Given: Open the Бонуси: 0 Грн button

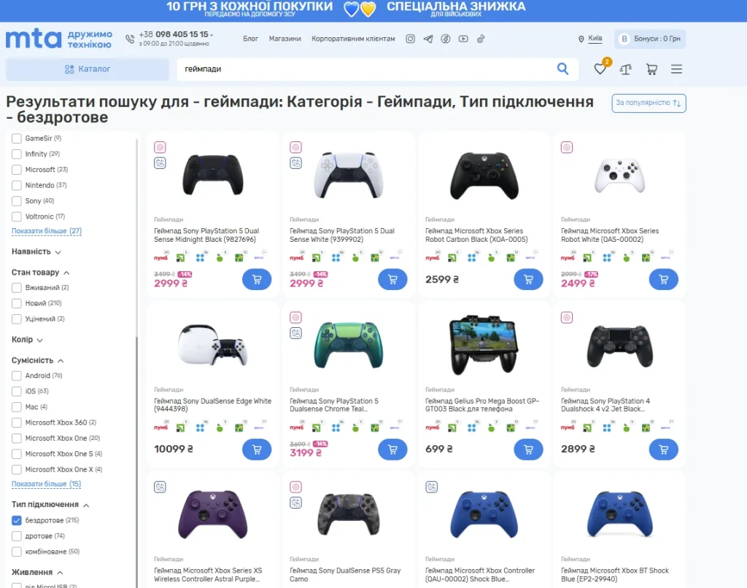Looking at the screenshot, I should pos(650,39).
